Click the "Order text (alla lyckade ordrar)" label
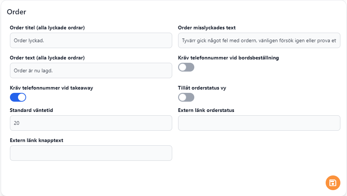 47,58
